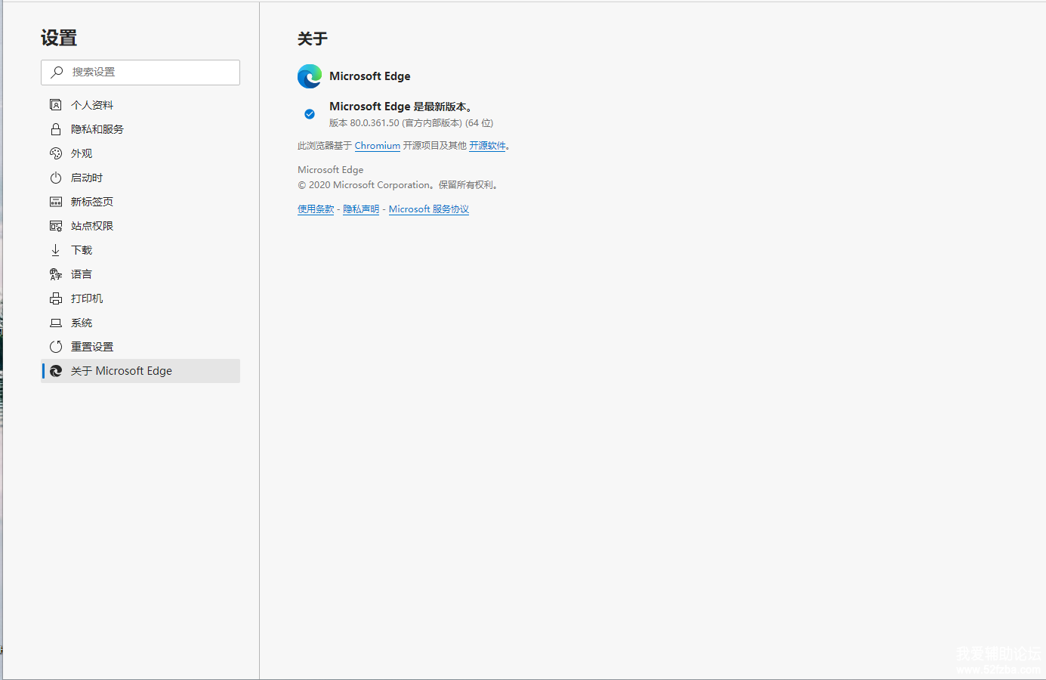Open 重置设置 section
1046x680 pixels.
140,347
